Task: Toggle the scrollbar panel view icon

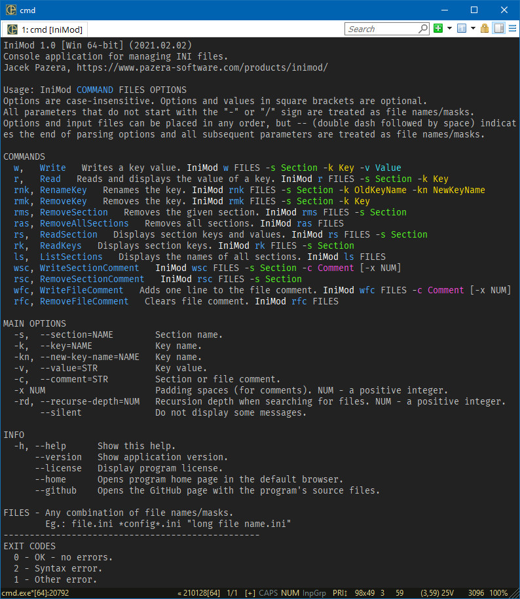Action: [x=498, y=29]
